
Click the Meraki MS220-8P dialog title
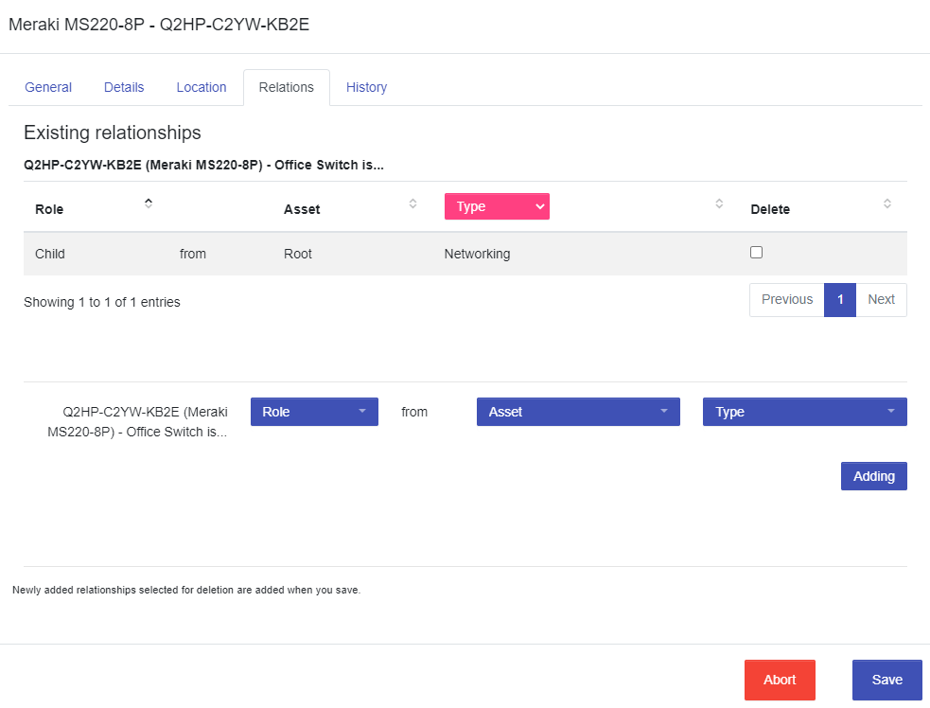[x=159, y=25]
